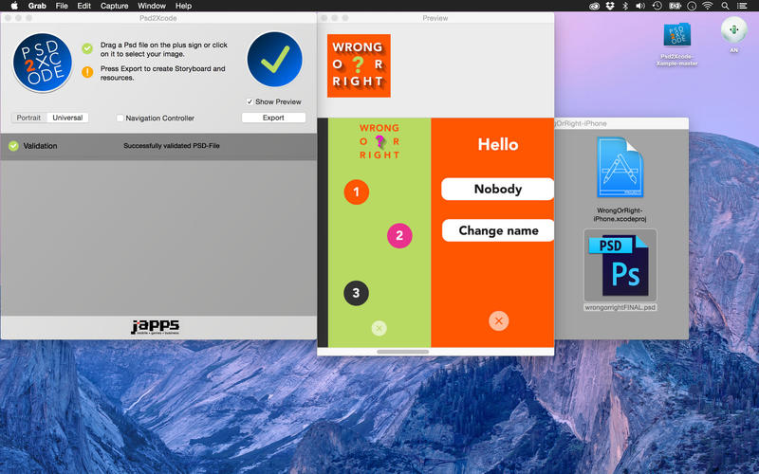Select the Portrait segment option
The width and height of the screenshot is (759, 474).
[28, 118]
